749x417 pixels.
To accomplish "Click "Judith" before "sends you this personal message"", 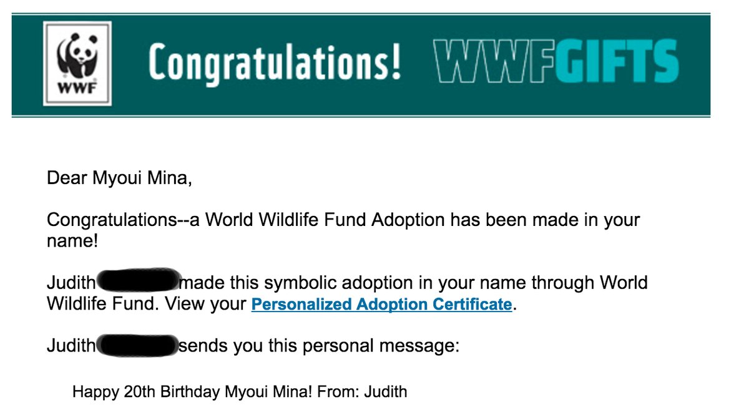I will 71,345.
